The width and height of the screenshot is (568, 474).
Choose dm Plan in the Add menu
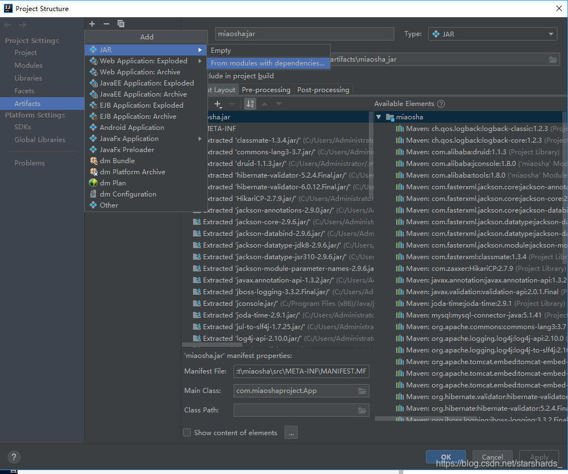coord(146,183)
